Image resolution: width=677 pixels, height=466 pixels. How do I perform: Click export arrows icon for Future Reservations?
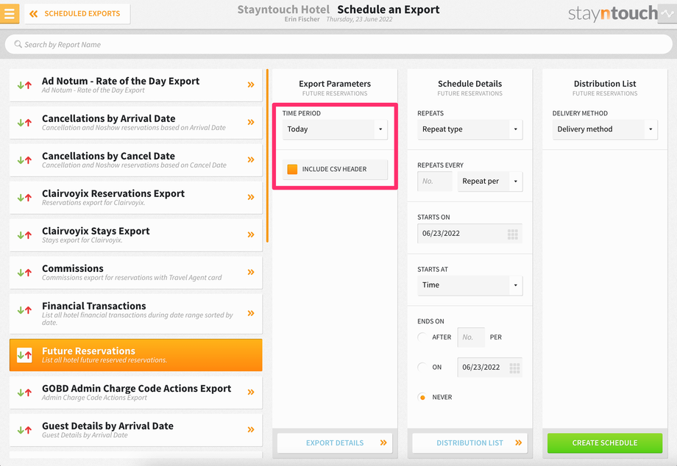[x=24, y=355]
